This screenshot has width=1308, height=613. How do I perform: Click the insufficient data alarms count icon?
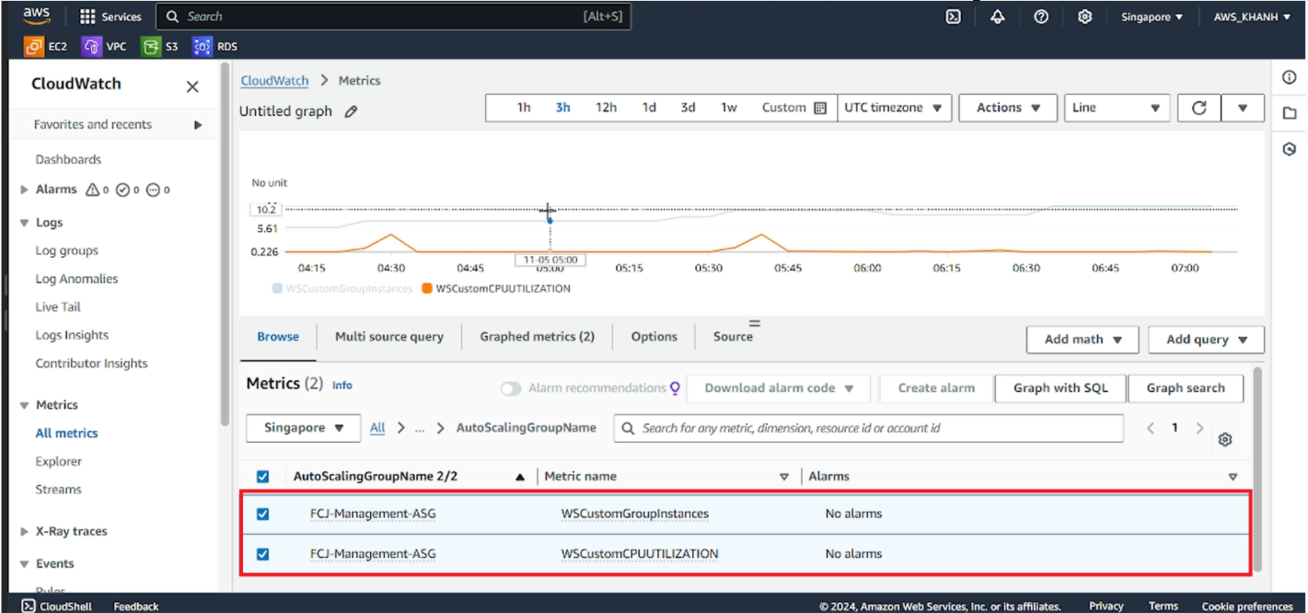point(153,190)
